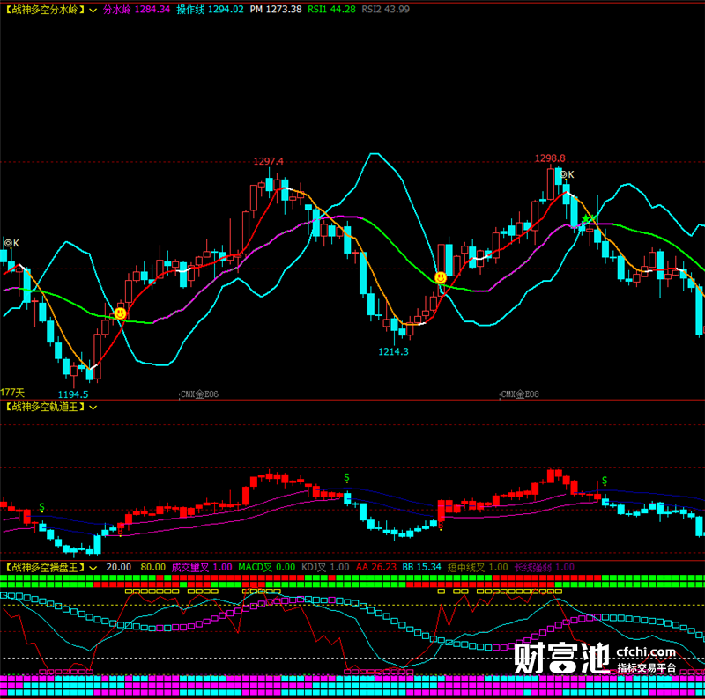
Task: Select the 操作线 1294.02 value label
Action: 210,10
